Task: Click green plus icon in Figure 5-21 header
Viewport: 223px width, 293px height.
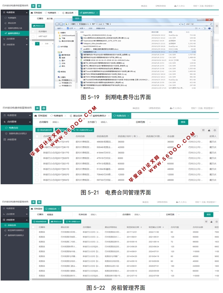Action: [x=44, y=108]
